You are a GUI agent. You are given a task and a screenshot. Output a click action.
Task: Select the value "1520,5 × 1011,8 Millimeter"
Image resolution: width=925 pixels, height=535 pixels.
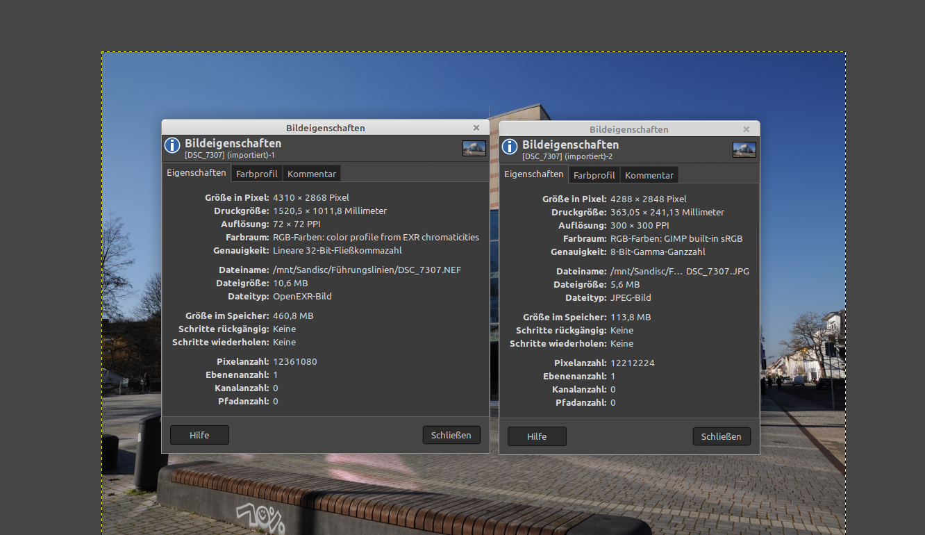(330, 211)
